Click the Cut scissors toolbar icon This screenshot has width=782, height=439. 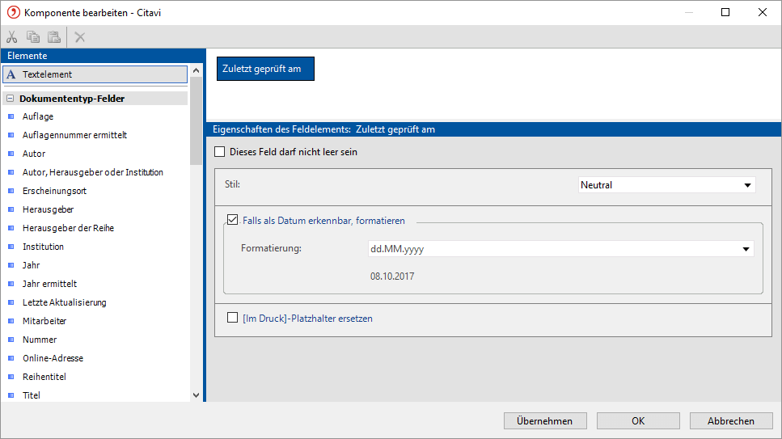(12, 37)
